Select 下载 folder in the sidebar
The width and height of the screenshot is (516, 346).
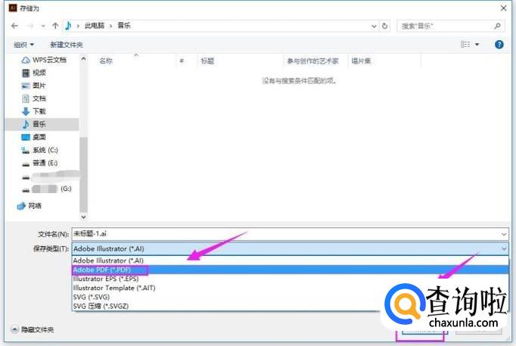[34, 111]
